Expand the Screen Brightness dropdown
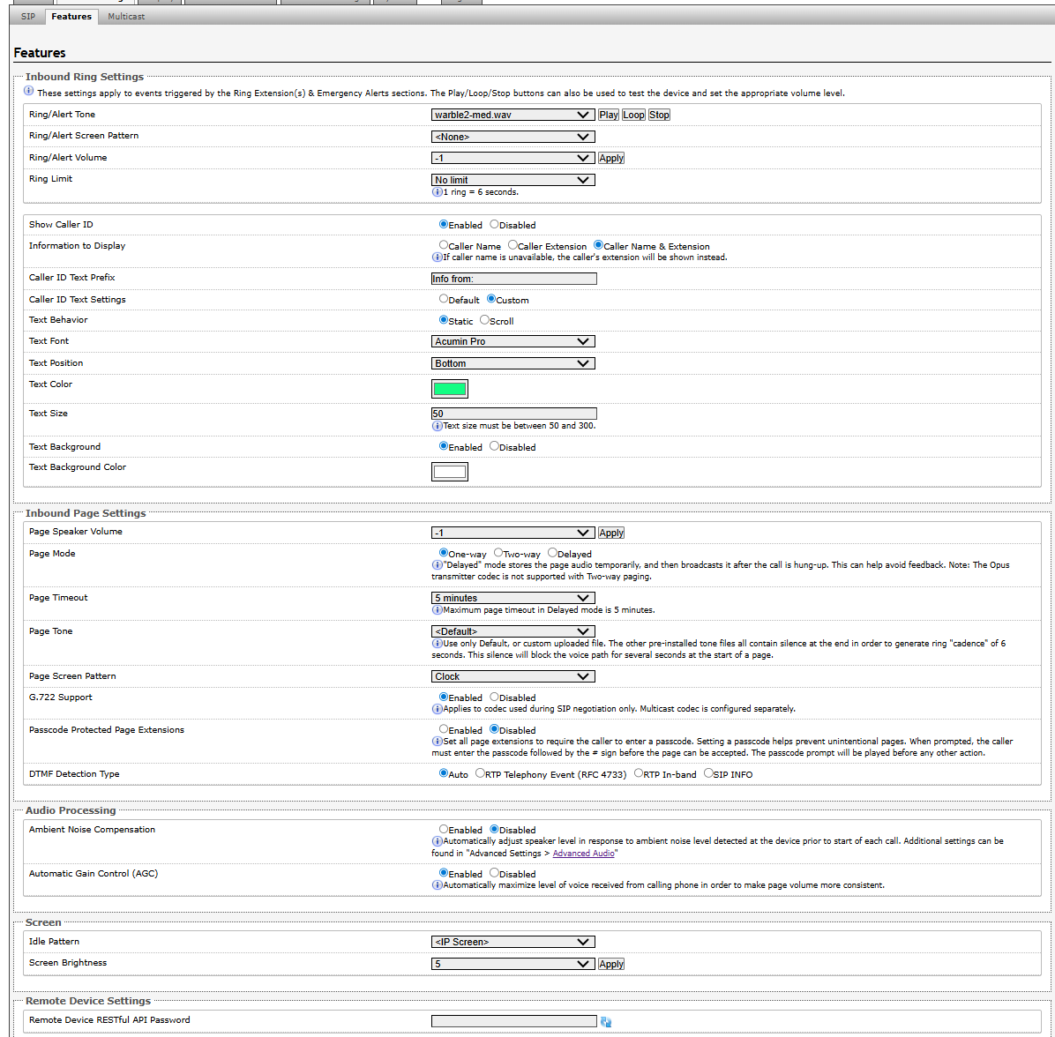1055x1037 pixels. (513, 964)
